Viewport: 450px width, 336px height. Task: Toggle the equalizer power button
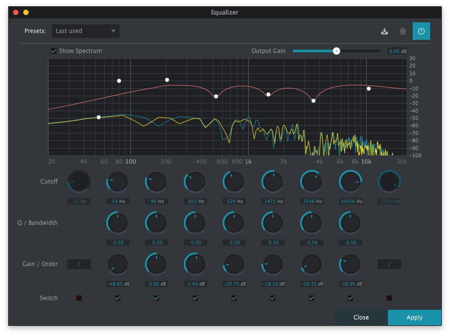pyautogui.click(x=421, y=31)
